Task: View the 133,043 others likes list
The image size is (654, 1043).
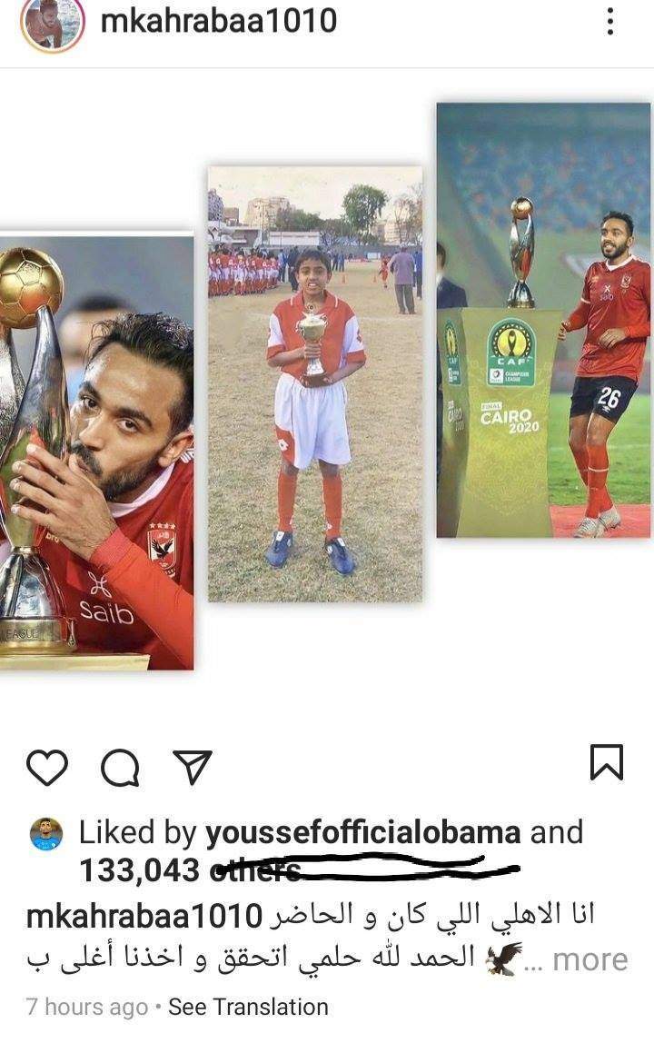Action: click(x=190, y=870)
